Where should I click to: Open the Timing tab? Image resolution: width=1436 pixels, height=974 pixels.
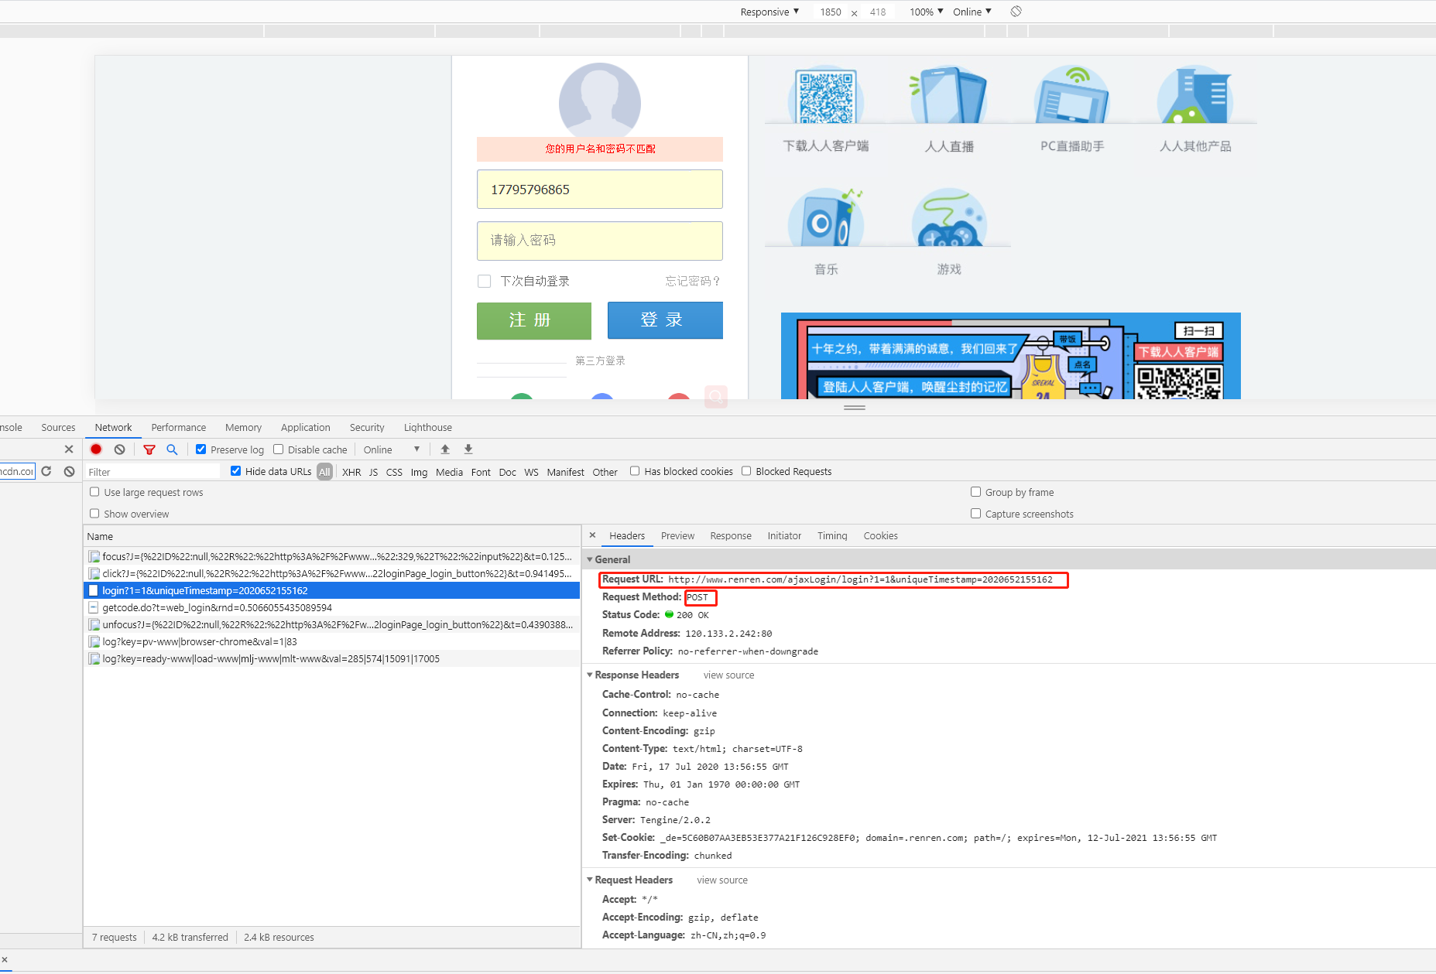[832, 535]
